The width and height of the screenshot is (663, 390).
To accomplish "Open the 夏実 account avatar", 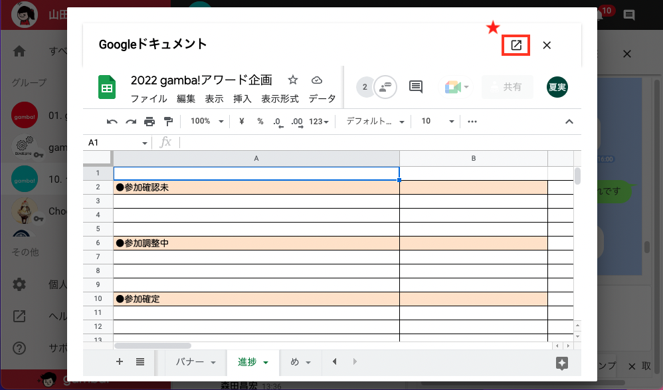I will pyautogui.click(x=557, y=87).
